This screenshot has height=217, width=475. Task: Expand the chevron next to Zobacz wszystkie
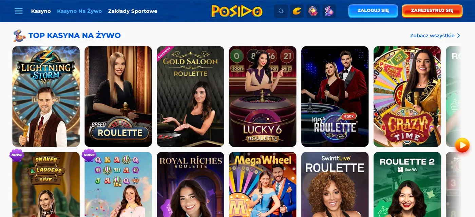click(x=459, y=36)
